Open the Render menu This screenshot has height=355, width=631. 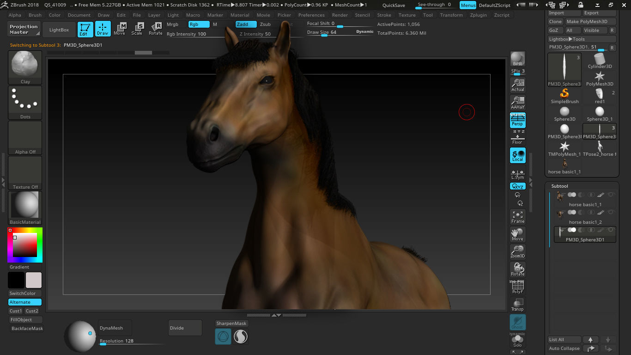coord(340,15)
